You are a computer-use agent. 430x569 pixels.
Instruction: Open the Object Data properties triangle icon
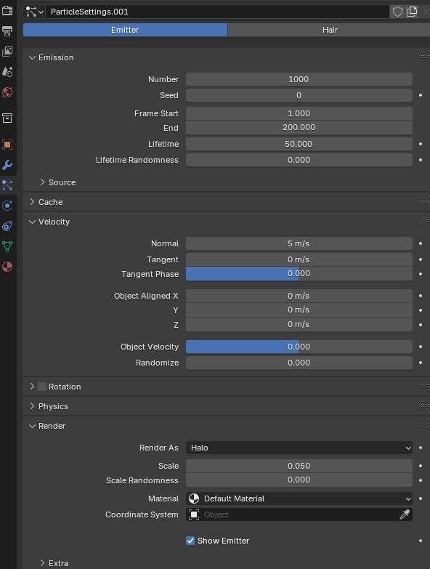(x=7, y=246)
